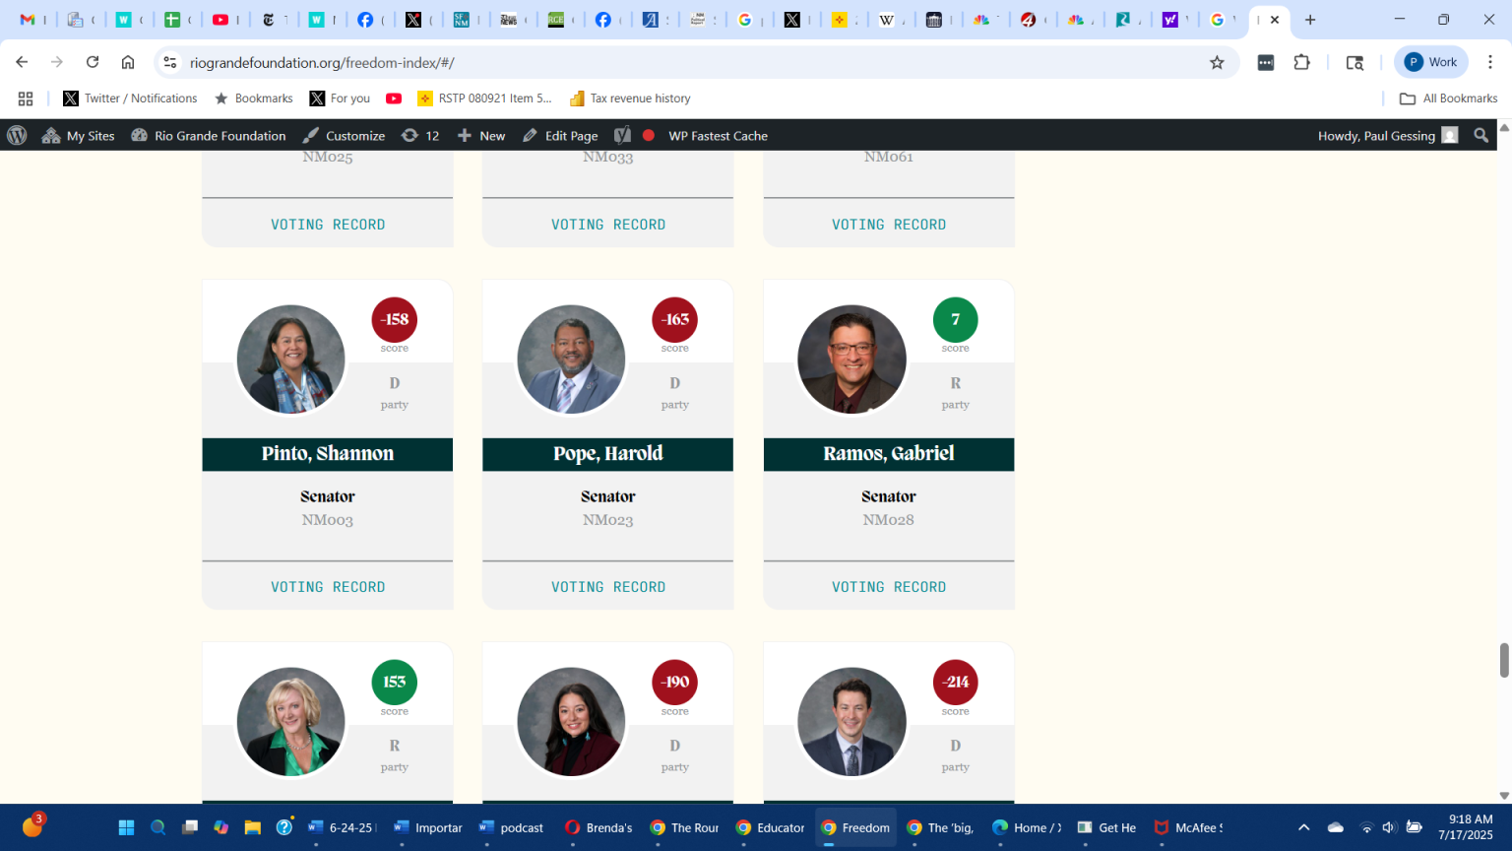Open the My Sites admin menu
Screen dimensions: 1512x851
(x=79, y=136)
